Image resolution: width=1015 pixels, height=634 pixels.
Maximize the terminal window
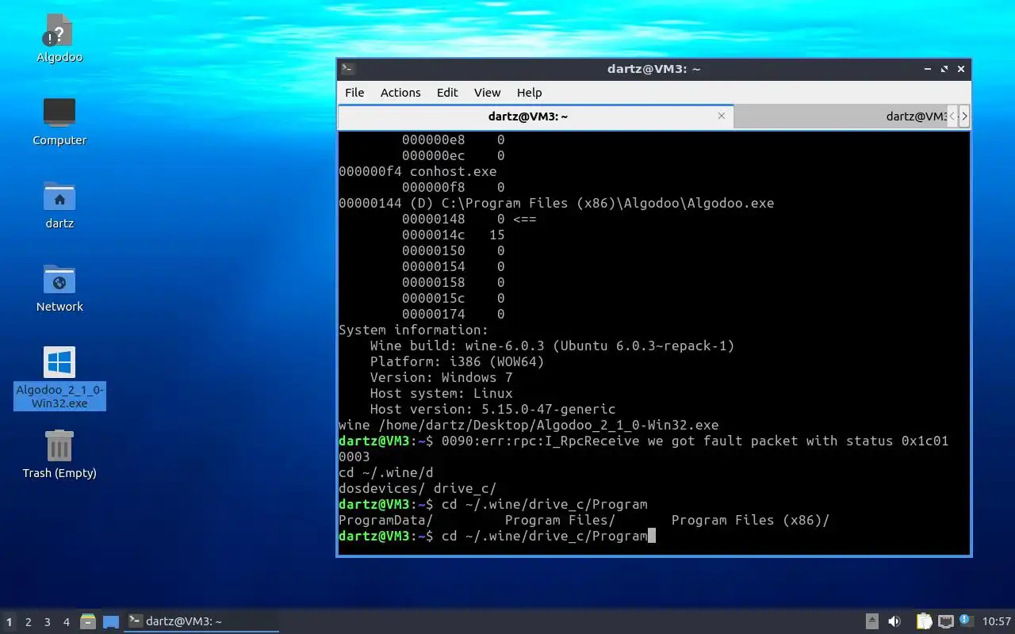tap(944, 69)
